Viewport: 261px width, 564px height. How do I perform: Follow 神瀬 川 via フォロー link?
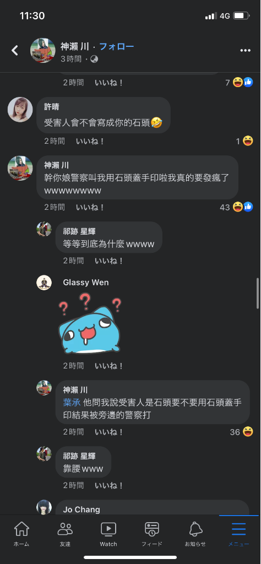[x=117, y=46]
